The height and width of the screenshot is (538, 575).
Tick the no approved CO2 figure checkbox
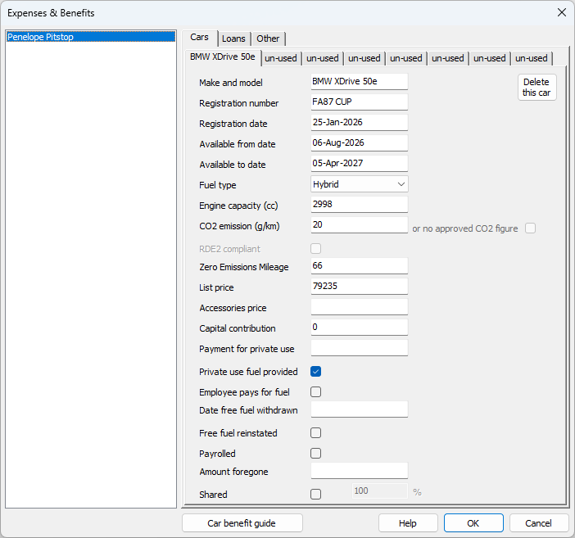click(x=530, y=228)
